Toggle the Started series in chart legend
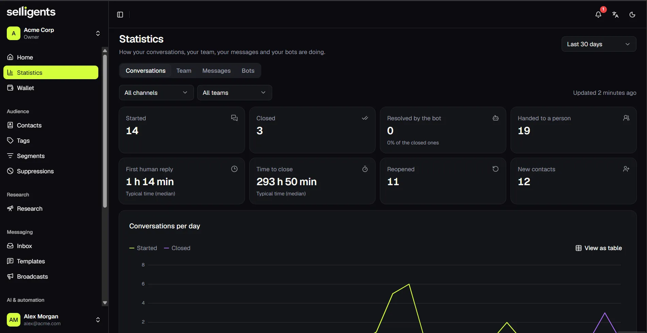This screenshot has width=647, height=333. coord(143,248)
